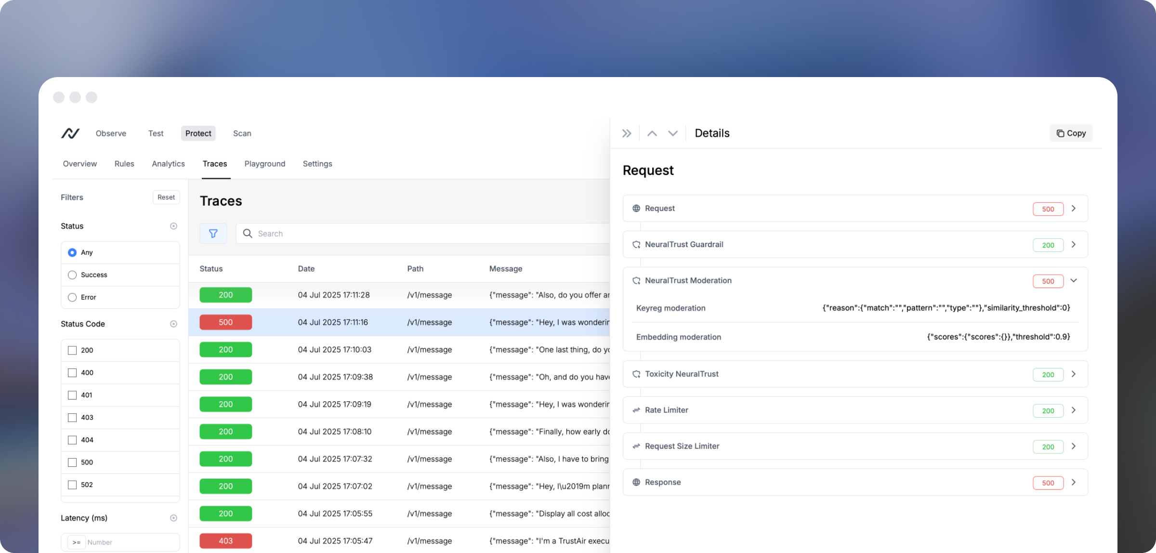Select the 403 trace at 17:05:47

pos(399,541)
